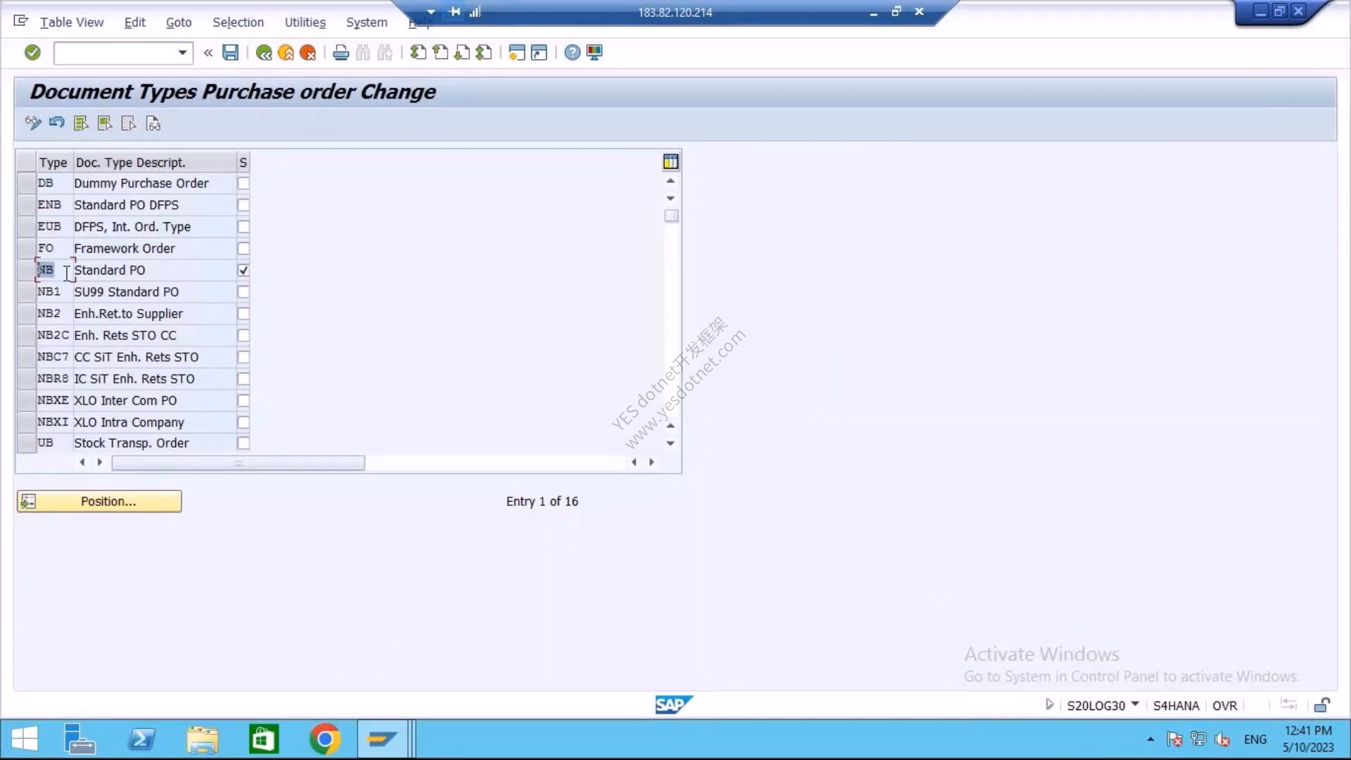The width and height of the screenshot is (1351, 760).
Task: Open the Help question mark icon
Action: pyautogui.click(x=573, y=52)
